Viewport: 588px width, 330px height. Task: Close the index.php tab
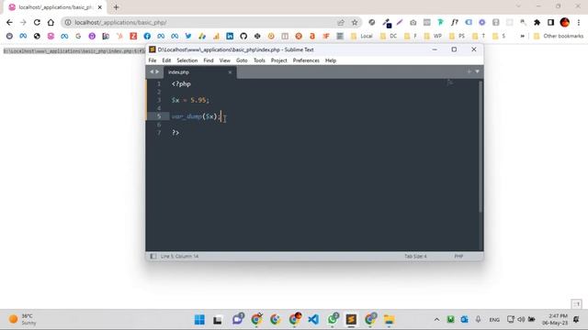pos(230,72)
